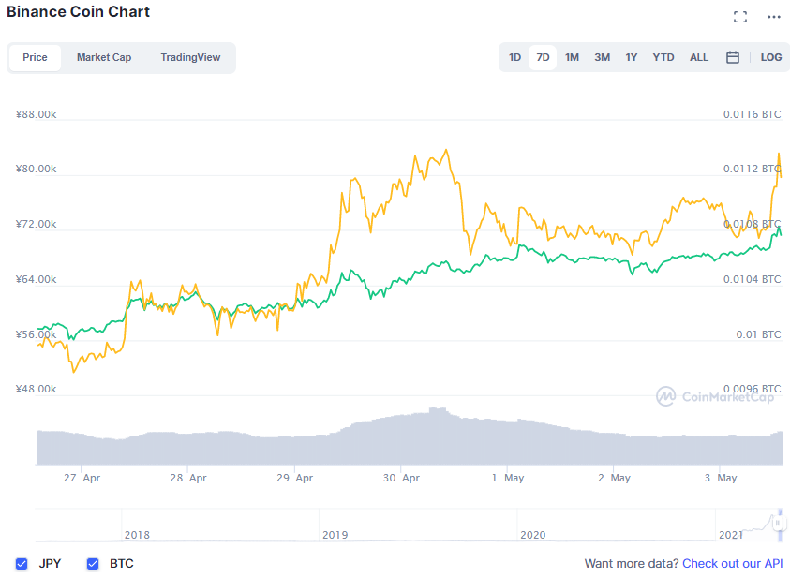Click the 3. May axis date label

(x=721, y=478)
